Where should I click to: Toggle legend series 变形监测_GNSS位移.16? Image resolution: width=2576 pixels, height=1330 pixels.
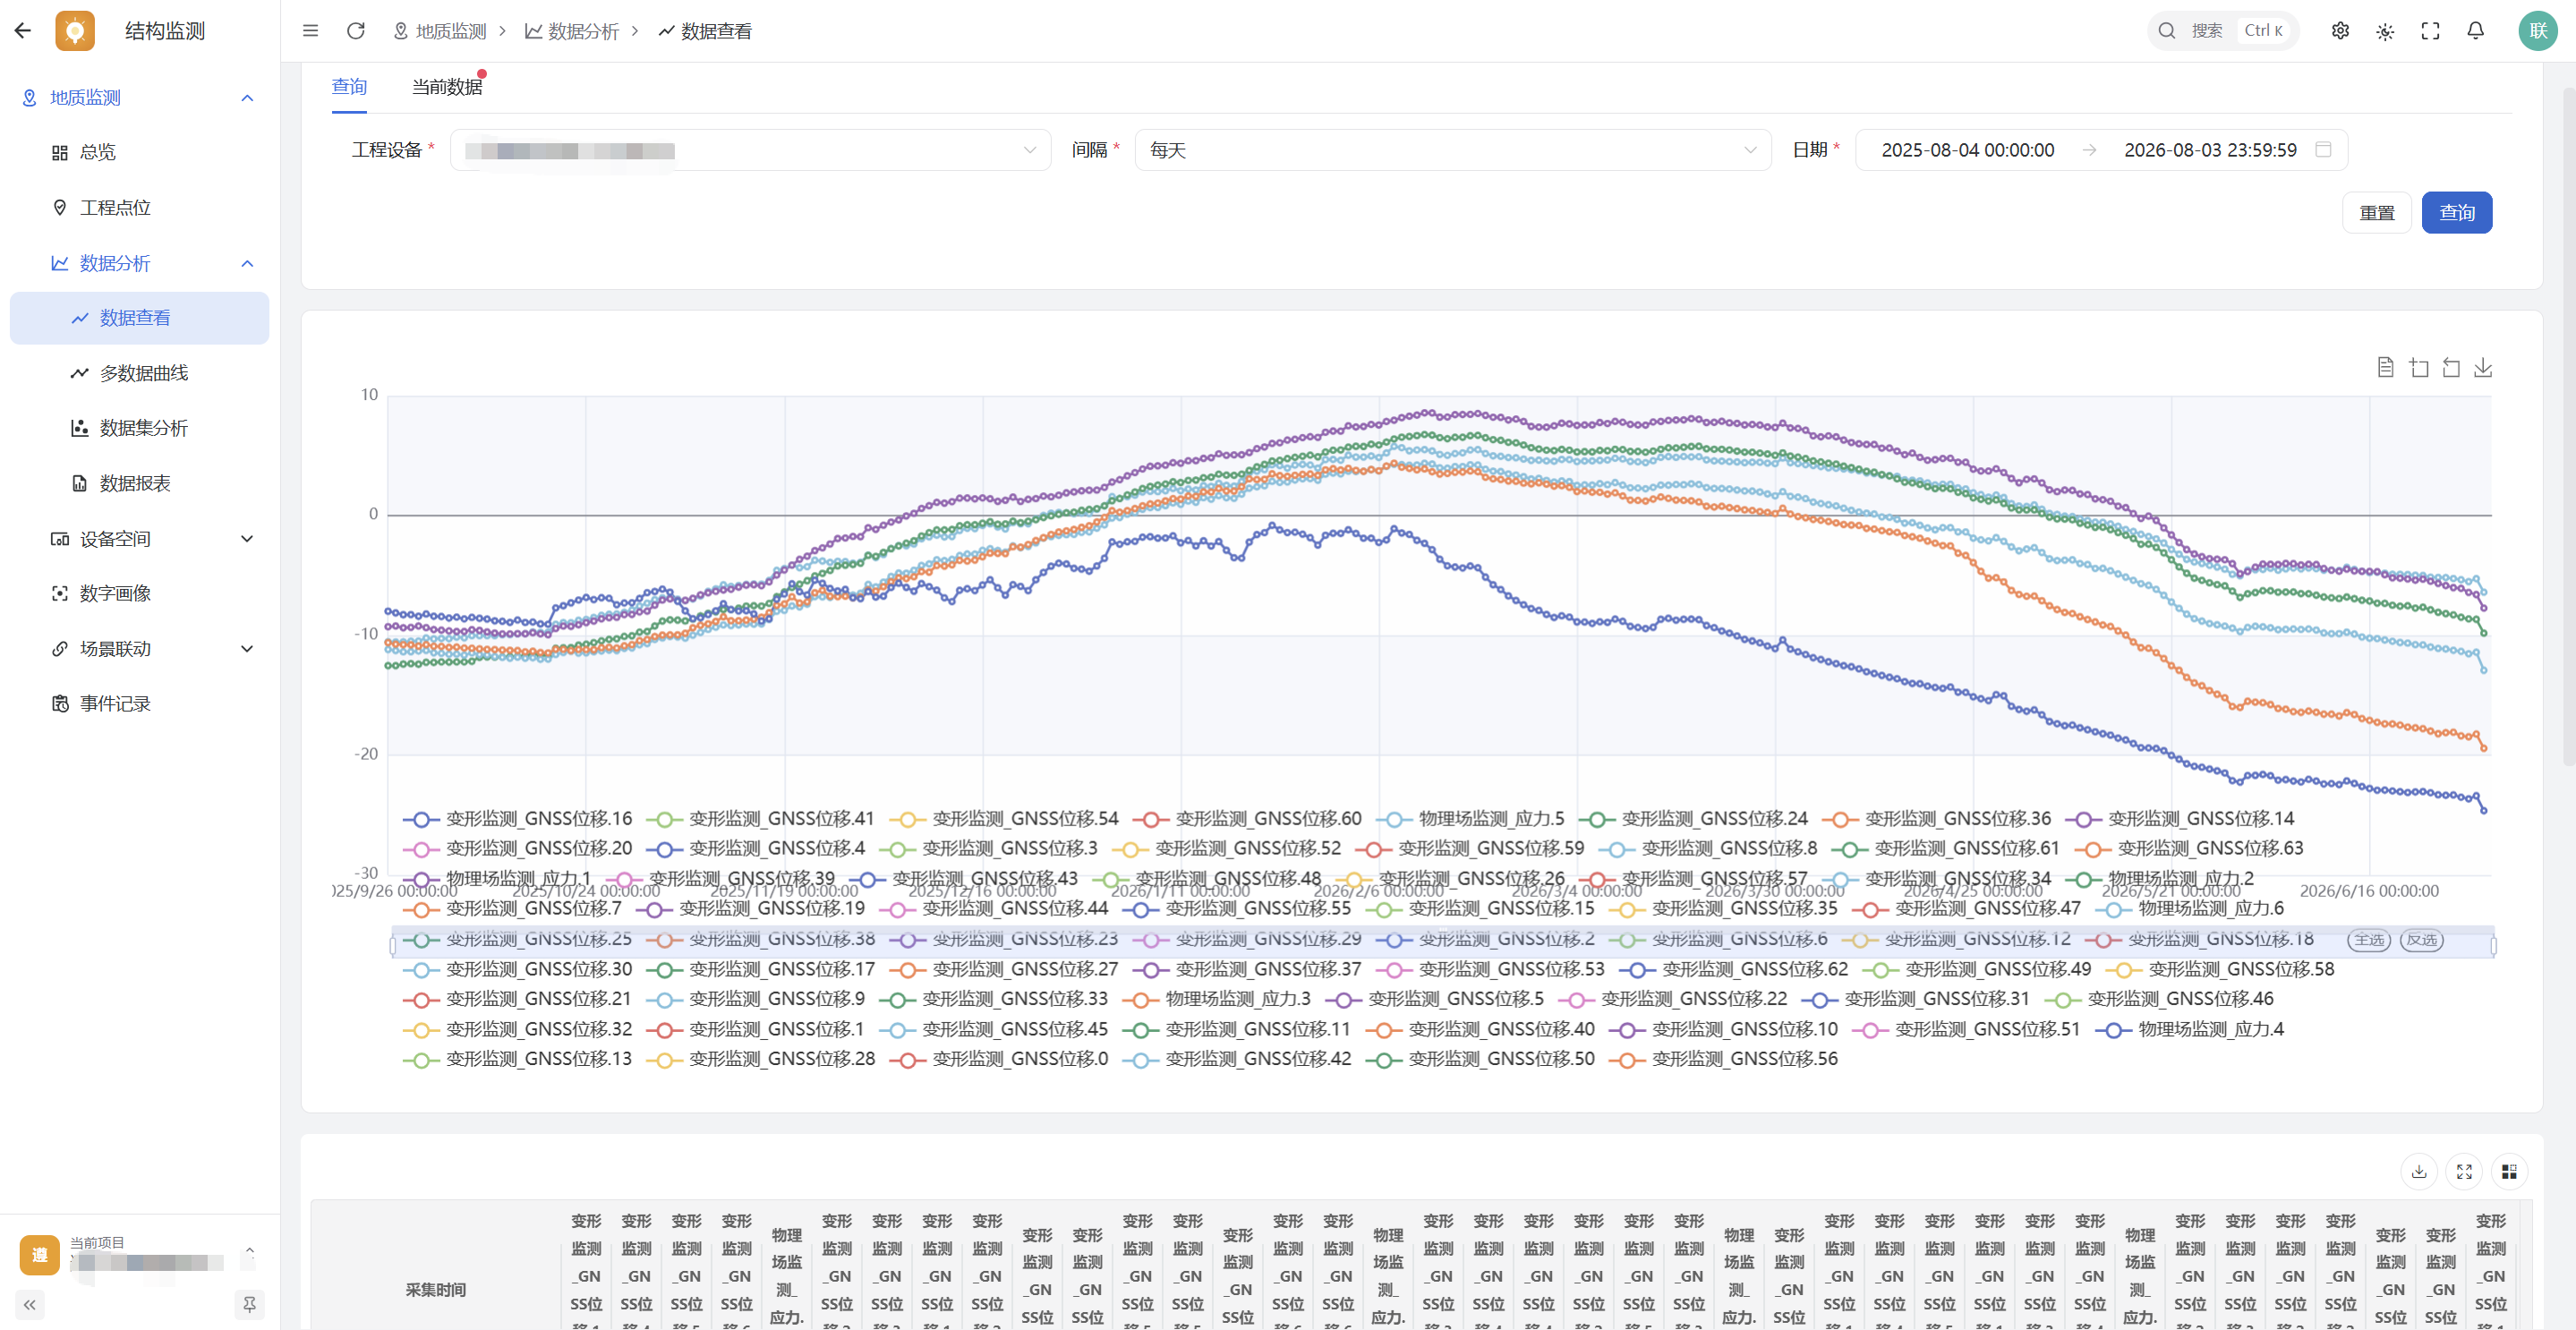point(517,819)
